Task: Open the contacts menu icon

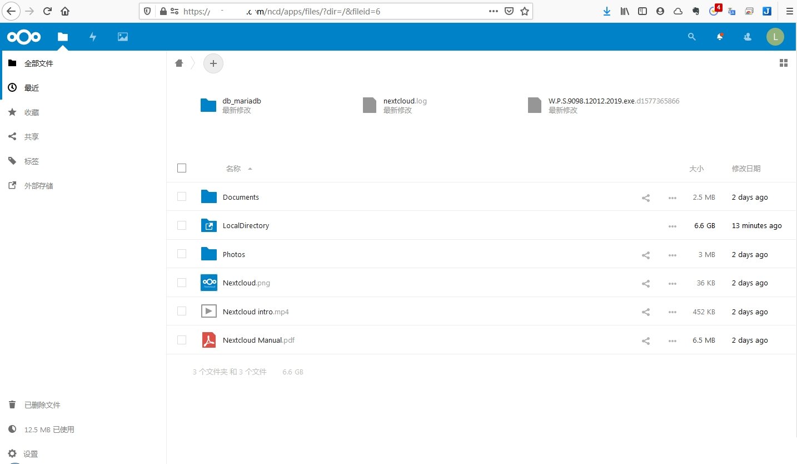Action: tap(748, 37)
